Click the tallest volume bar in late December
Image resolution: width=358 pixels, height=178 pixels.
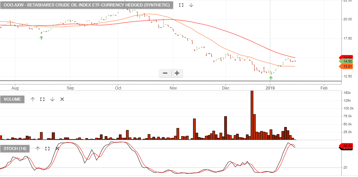click(x=252, y=115)
